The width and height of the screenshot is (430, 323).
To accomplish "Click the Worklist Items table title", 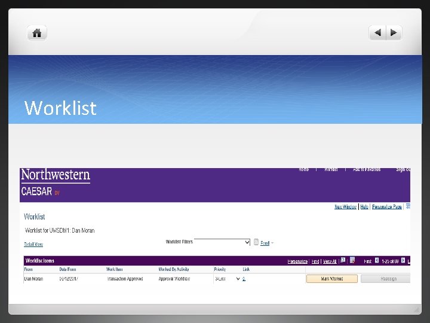I will (x=40, y=261).
